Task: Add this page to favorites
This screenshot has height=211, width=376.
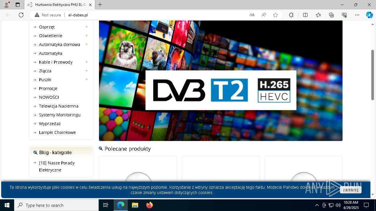Action: click(276, 15)
